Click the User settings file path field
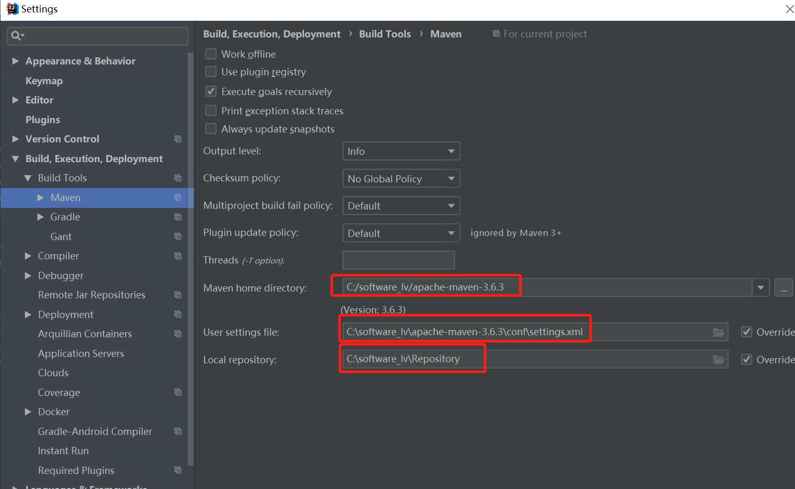 (535, 332)
